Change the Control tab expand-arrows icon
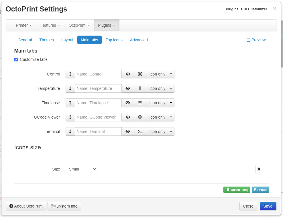 click(x=140, y=74)
